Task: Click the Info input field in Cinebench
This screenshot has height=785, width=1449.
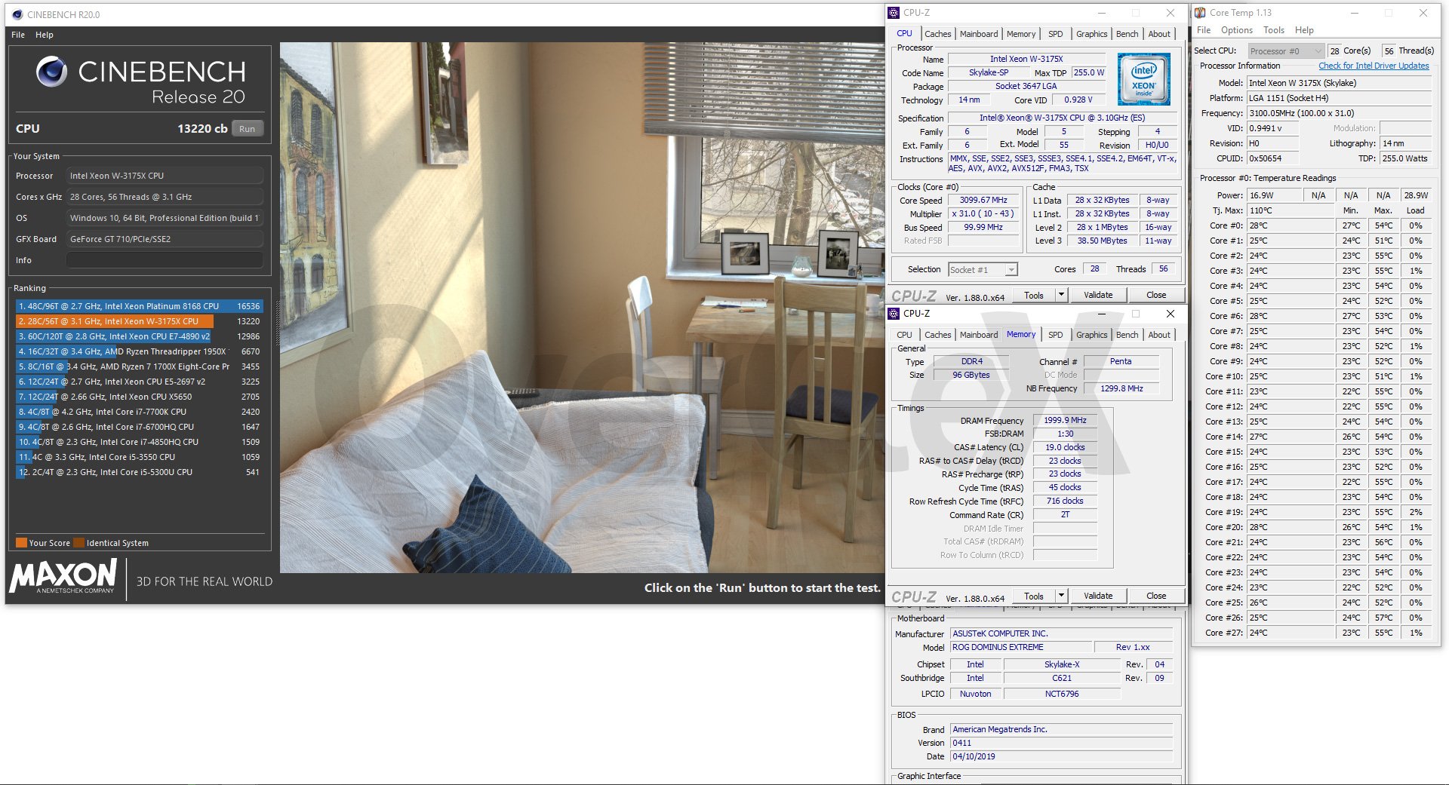Action: [165, 260]
